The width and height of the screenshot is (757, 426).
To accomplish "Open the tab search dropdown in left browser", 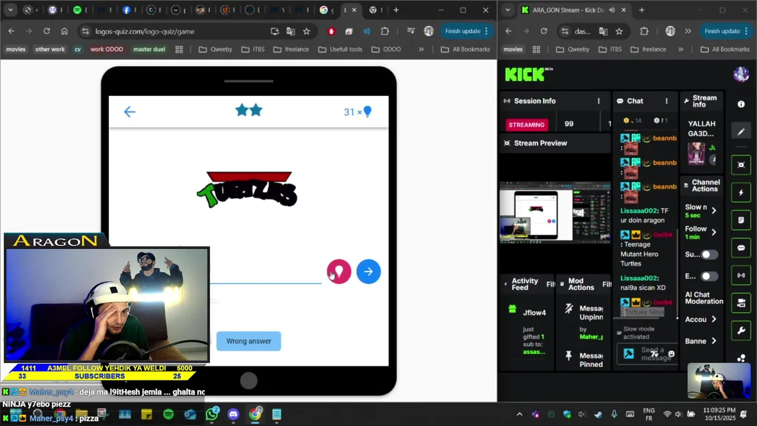I will click(x=10, y=10).
